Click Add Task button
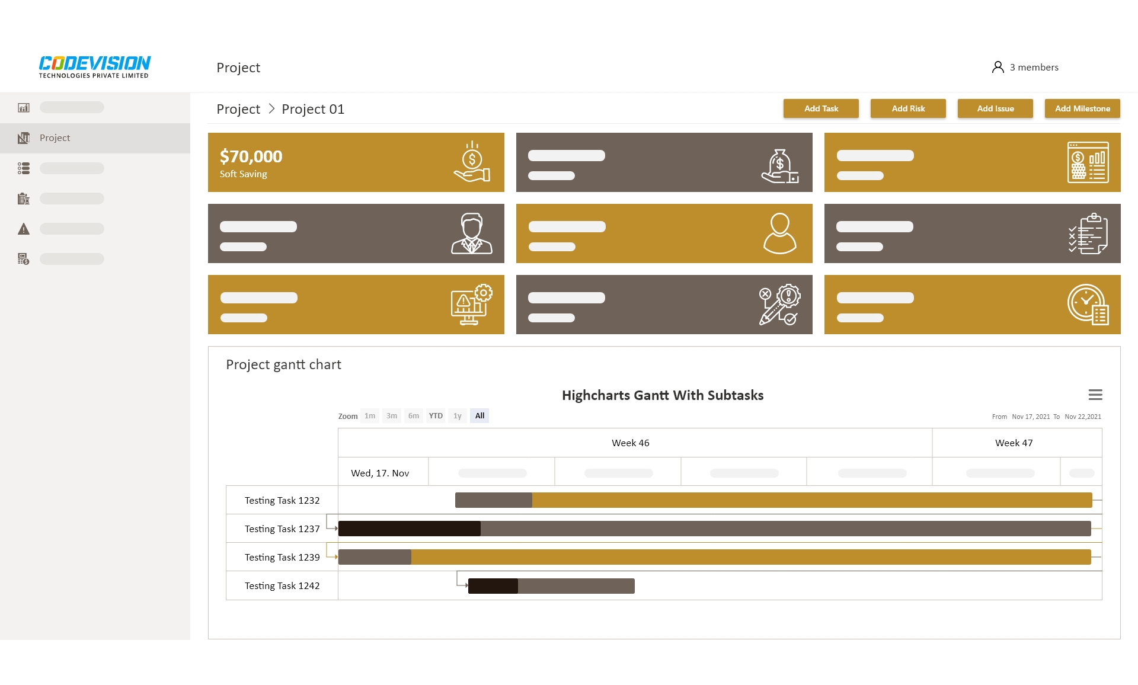 click(x=822, y=108)
